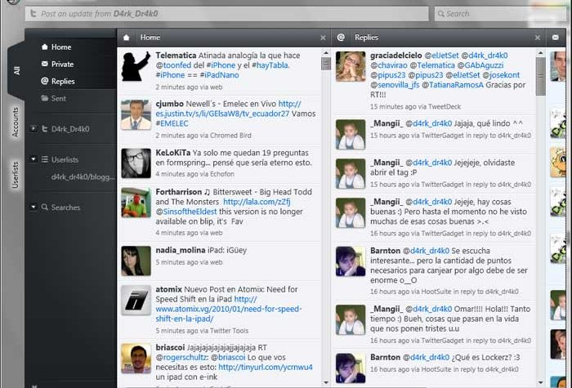
Task: Click @toonfed mention in Telematica's tweet
Action: (x=173, y=65)
